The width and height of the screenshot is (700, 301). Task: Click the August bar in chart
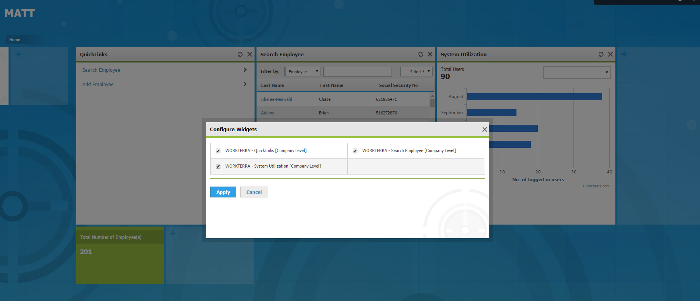(x=534, y=97)
